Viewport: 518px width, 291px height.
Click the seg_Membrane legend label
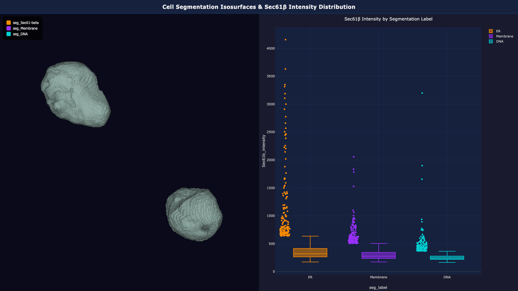(25, 28)
